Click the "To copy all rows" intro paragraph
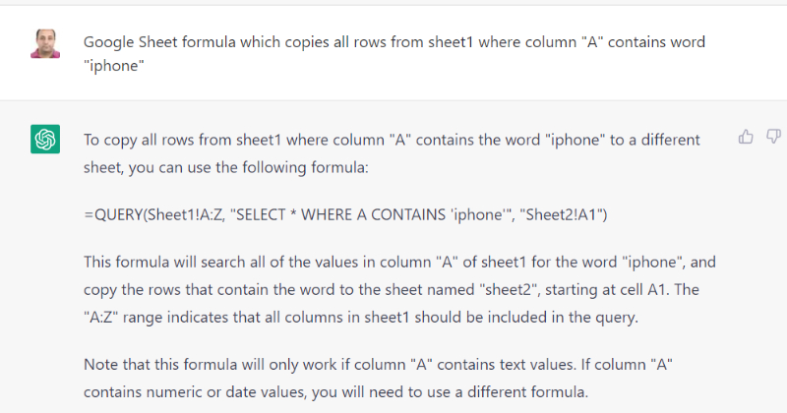Image resolution: width=787 pixels, height=413 pixels. pos(392,154)
